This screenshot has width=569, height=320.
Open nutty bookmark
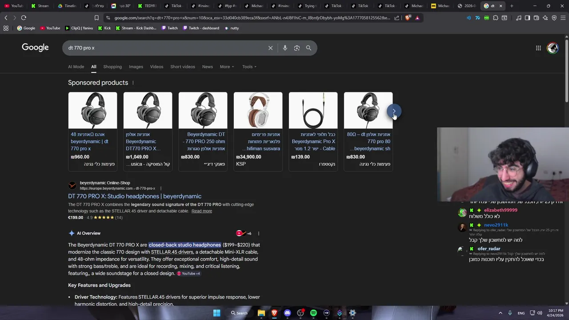(x=232, y=28)
